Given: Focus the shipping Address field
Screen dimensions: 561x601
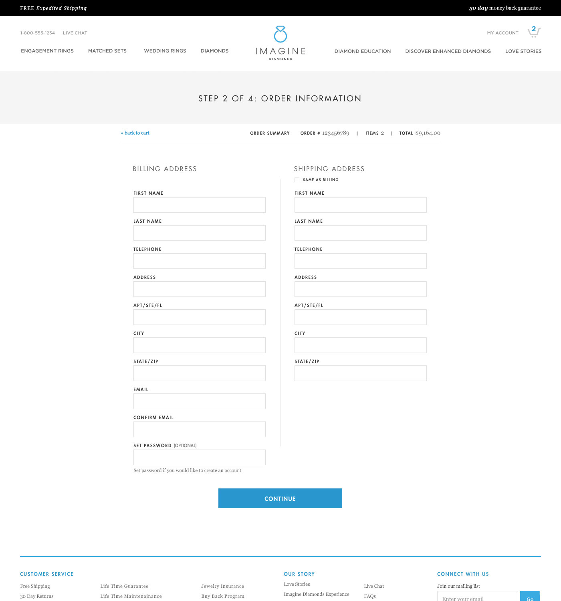Looking at the screenshot, I should [x=361, y=289].
